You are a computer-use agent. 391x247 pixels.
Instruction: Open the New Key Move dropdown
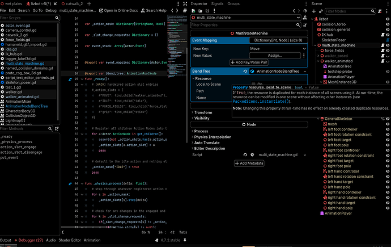click(278, 49)
